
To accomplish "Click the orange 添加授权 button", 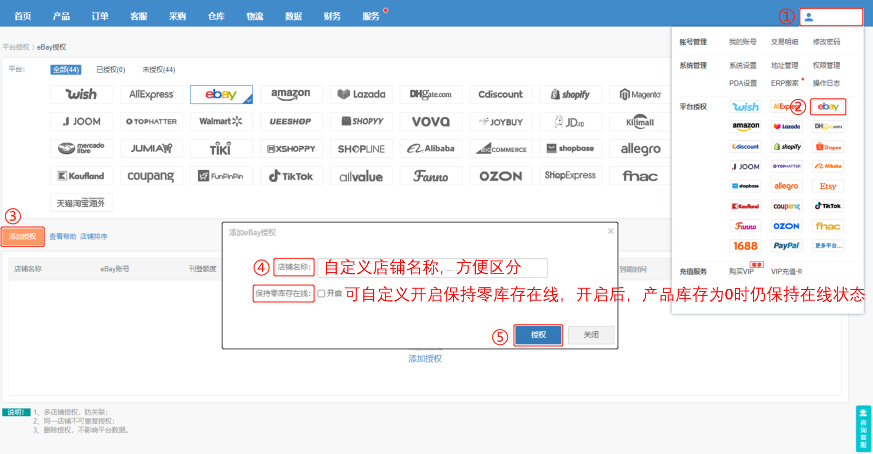I will [23, 236].
